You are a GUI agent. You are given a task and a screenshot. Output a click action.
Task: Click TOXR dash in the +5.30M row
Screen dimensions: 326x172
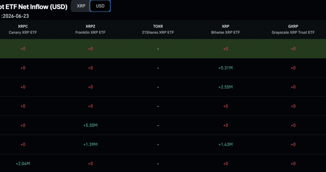coord(158,125)
